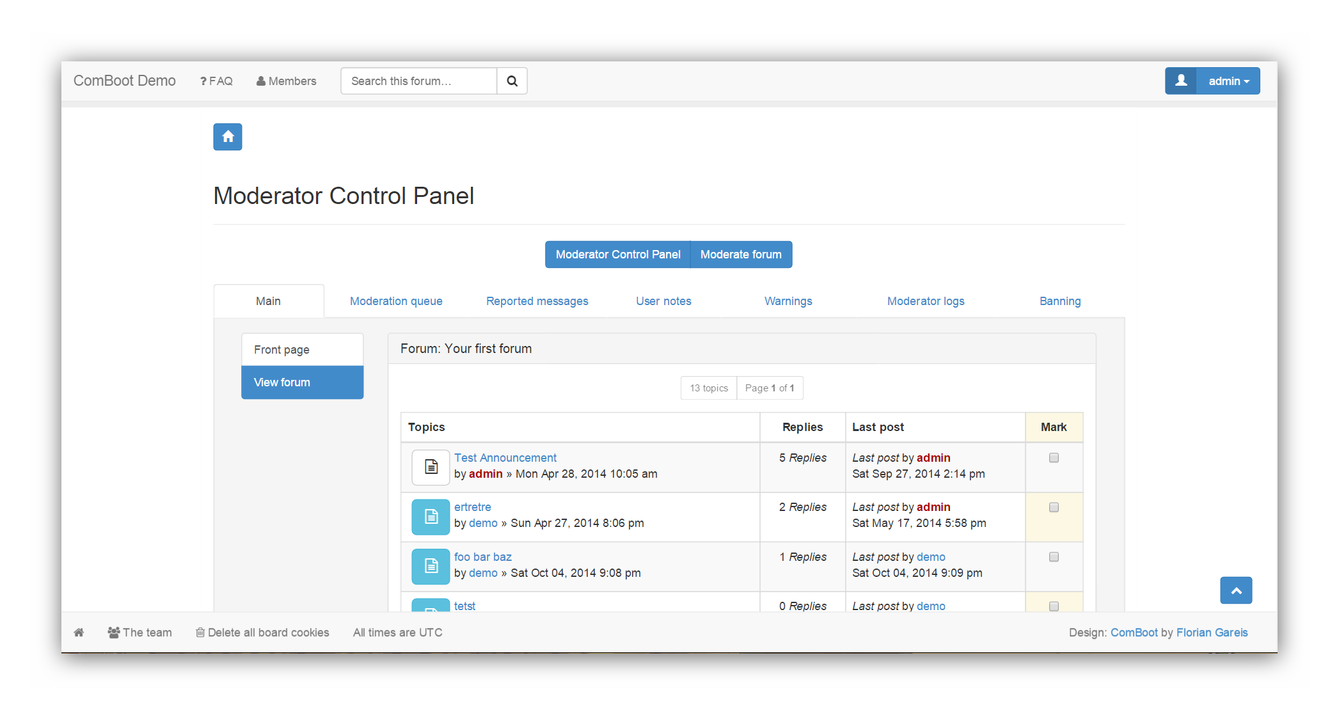Select Front page in sidebar
The width and height of the screenshot is (1339, 715).
pos(303,350)
